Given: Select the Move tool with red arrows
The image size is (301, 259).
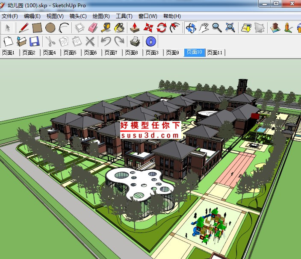Looking at the screenshot, I should pos(148,28).
